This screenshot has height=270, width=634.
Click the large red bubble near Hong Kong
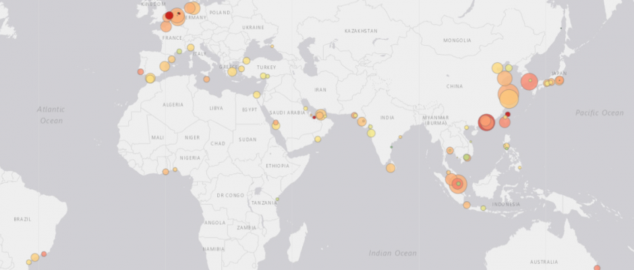[486, 123]
